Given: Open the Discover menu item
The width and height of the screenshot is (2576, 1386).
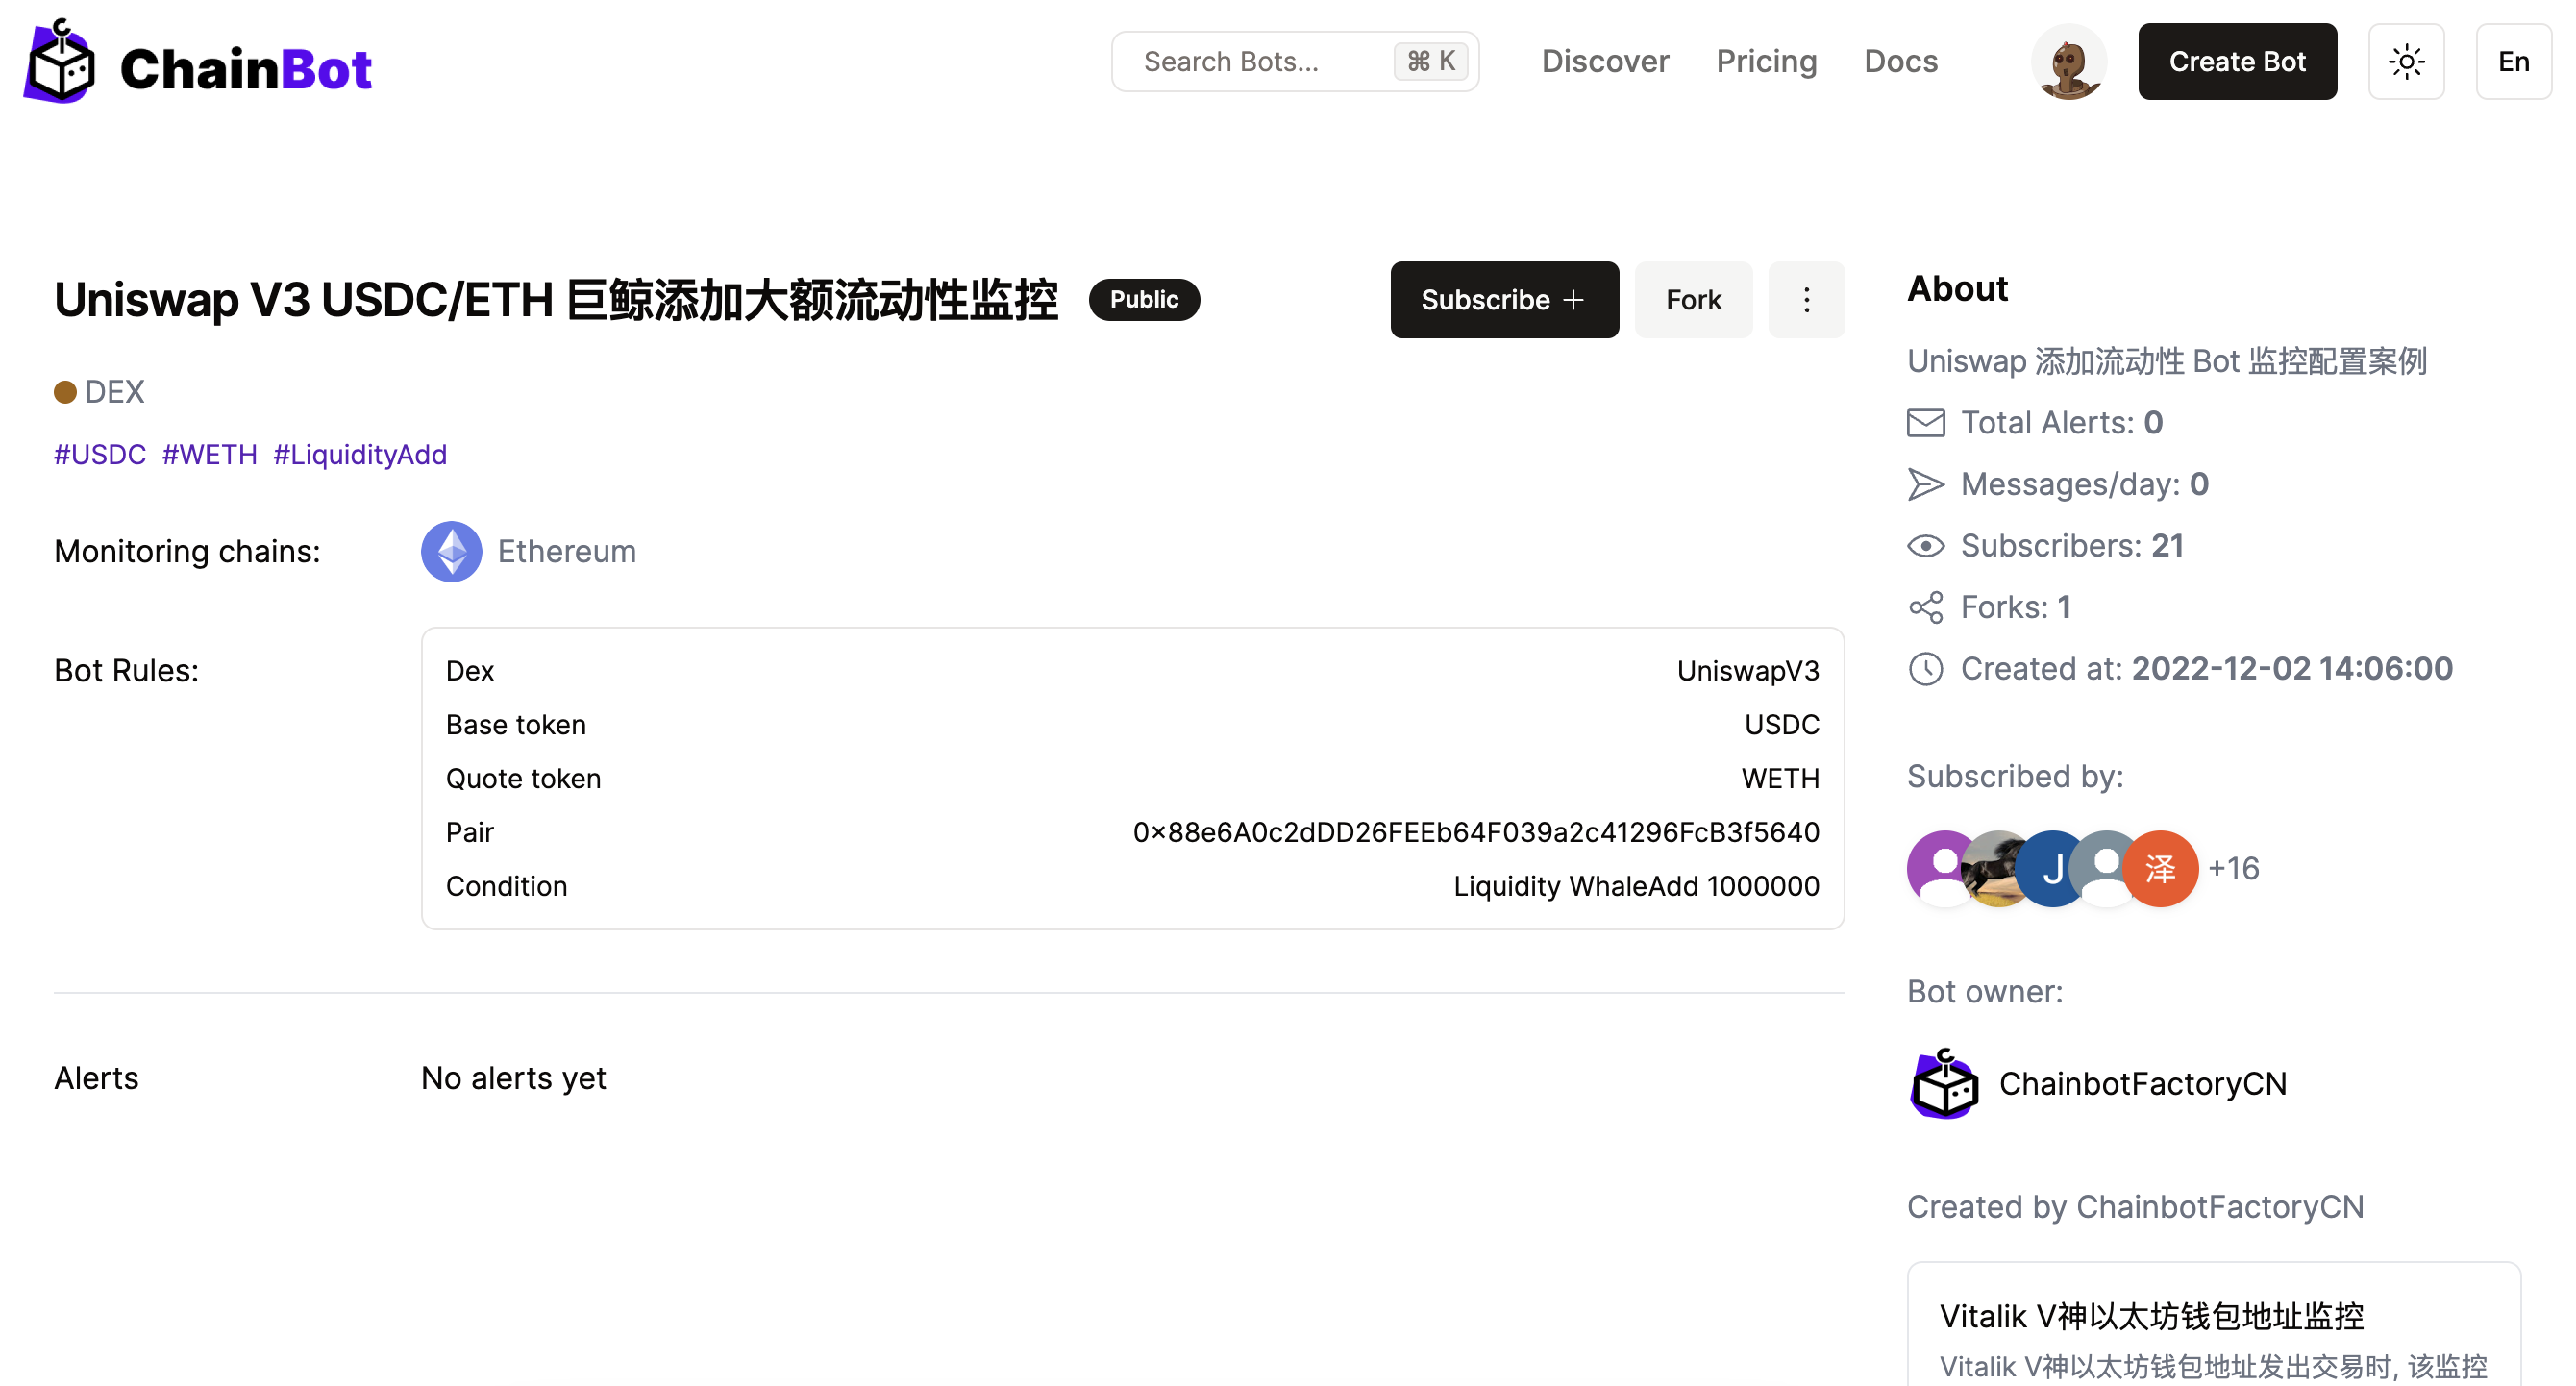Looking at the screenshot, I should click(1604, 62).
